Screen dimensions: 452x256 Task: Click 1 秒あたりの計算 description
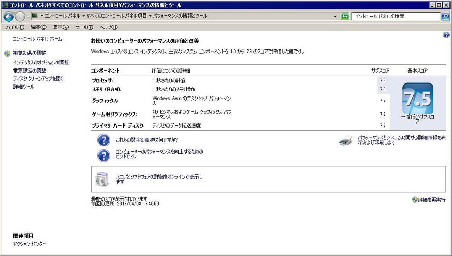click(169, 81)
